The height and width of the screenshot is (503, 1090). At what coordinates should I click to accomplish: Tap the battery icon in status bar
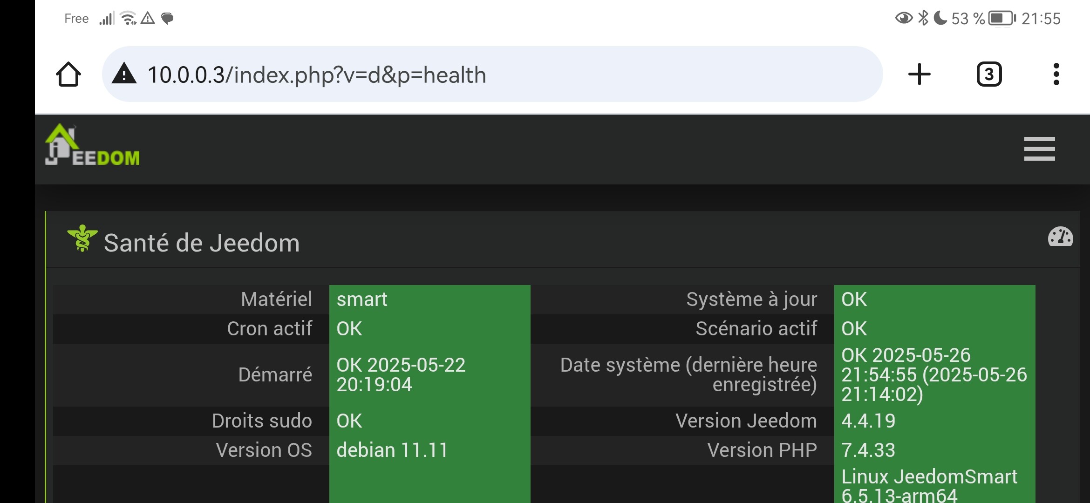coord(1002,19)
